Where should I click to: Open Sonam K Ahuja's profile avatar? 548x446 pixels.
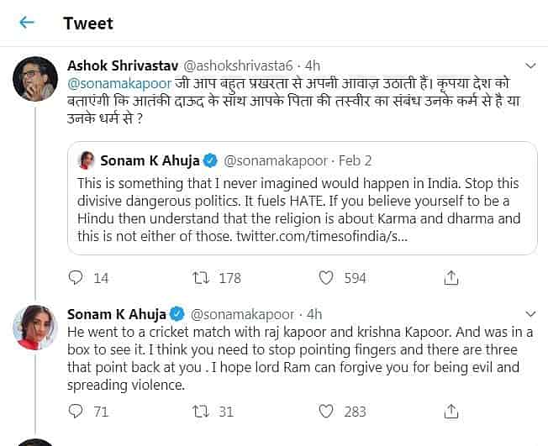[x=35, y=328]
